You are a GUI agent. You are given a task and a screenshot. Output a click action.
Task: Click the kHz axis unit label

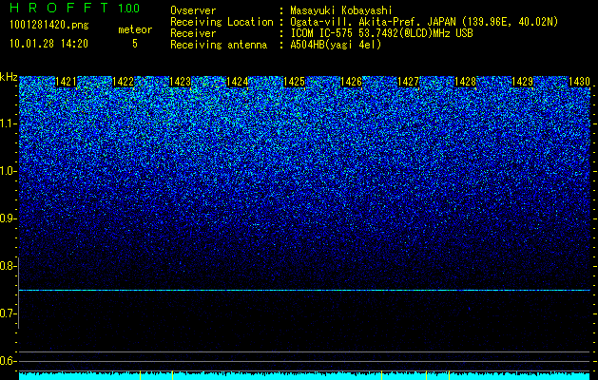click(9, 77)
